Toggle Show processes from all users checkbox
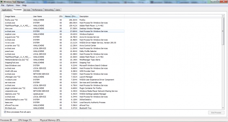228x122 pixels. (x=5, y=112)
